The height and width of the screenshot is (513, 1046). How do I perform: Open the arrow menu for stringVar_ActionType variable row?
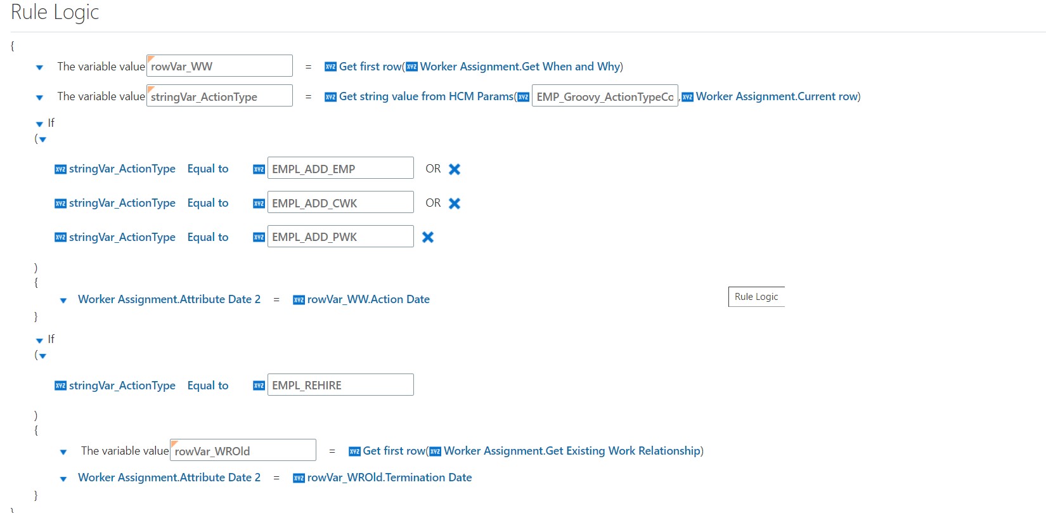40,98
